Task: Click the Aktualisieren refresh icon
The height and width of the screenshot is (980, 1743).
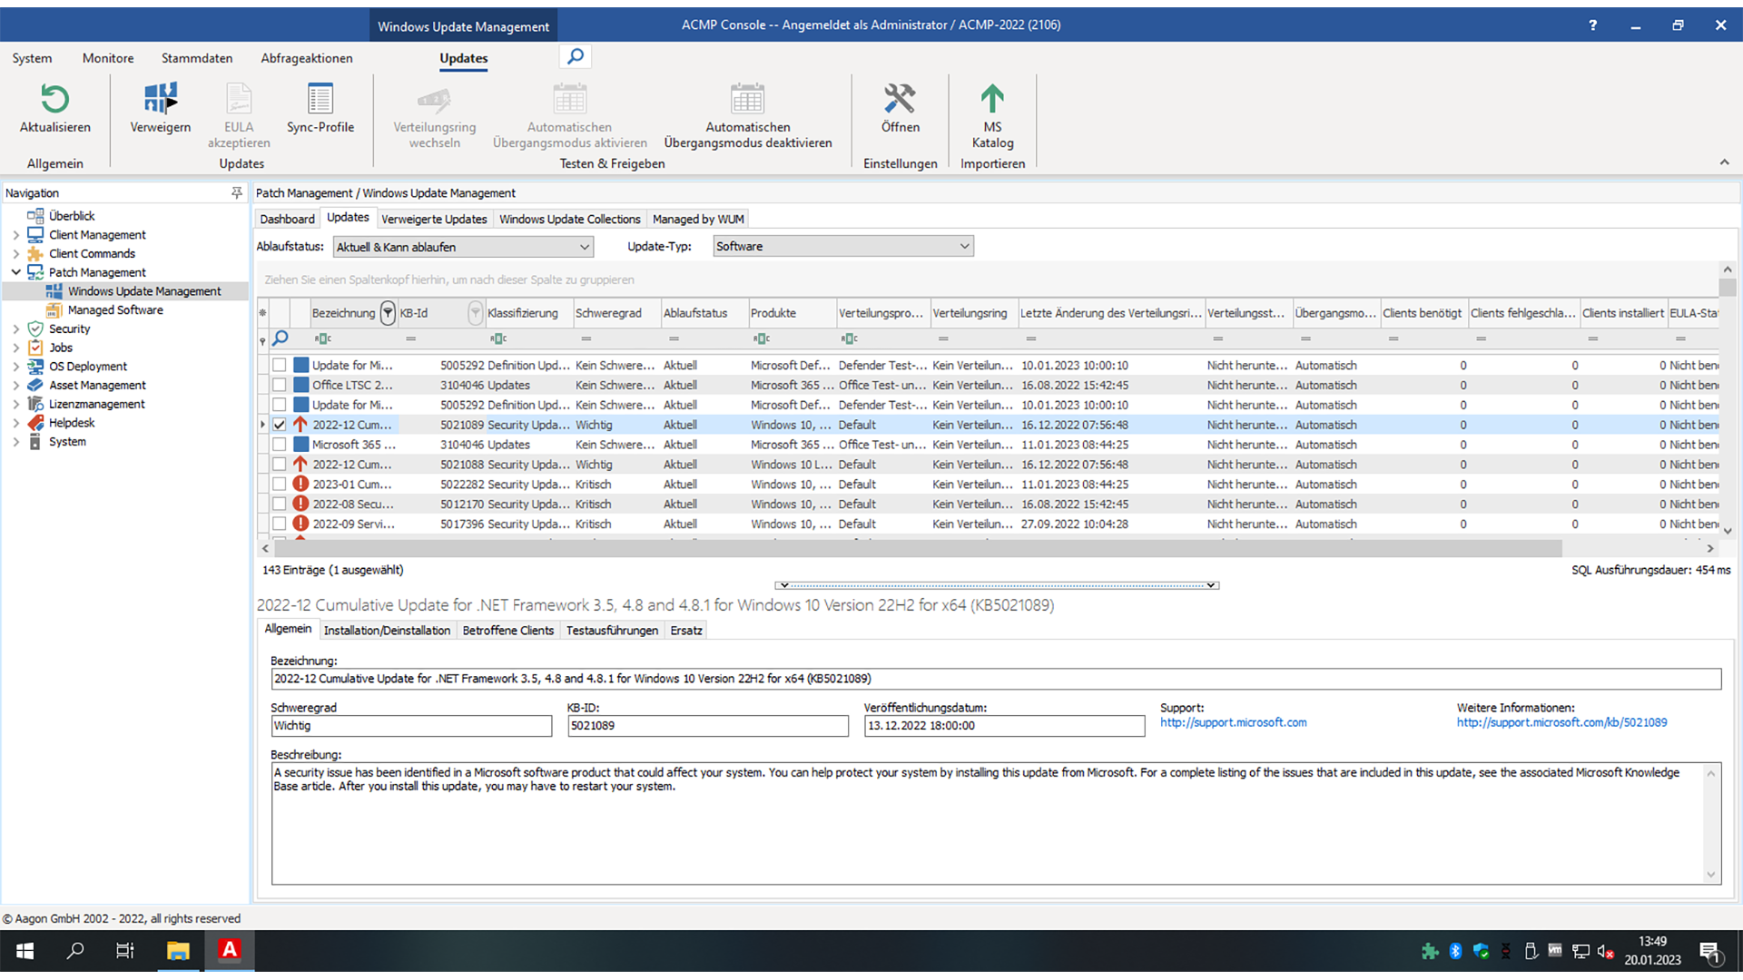Action: [54, 98]
